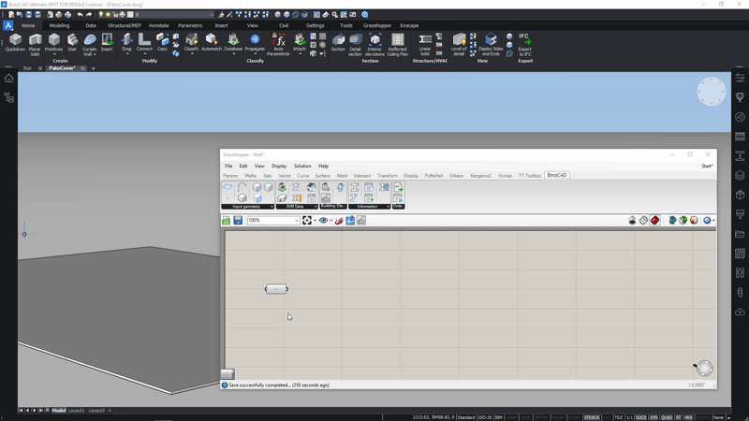Image resolution: width=749 pixels, height=421 pixels.
Task: Switch to the Structural/MEP ribbon tab
Action: 124,25
